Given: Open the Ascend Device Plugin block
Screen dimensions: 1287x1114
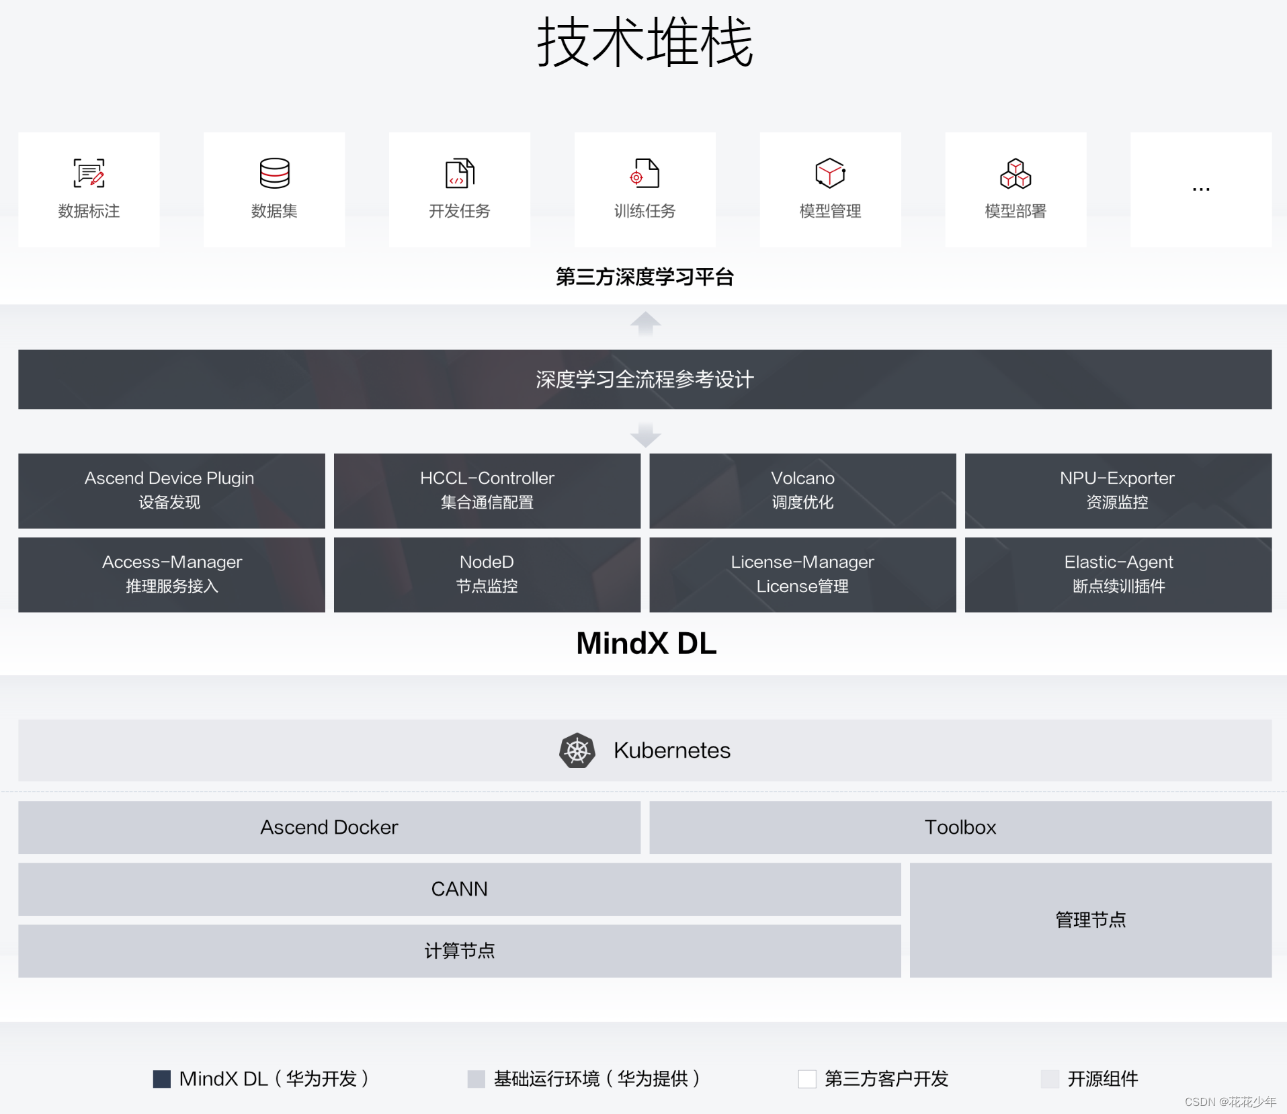Looking at the screenshot, I should [x=171, y=491].
